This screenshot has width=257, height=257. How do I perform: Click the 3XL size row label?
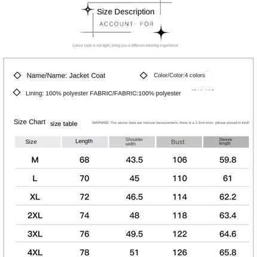tap(35, 234)
